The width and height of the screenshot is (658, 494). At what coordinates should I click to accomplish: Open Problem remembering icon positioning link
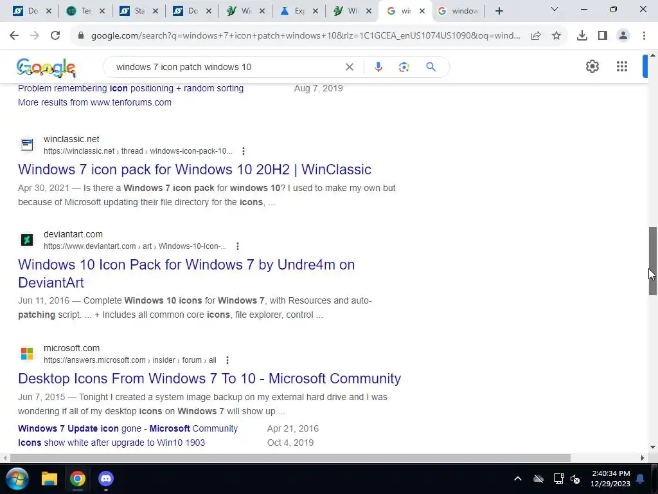click(x=130, y=88)
